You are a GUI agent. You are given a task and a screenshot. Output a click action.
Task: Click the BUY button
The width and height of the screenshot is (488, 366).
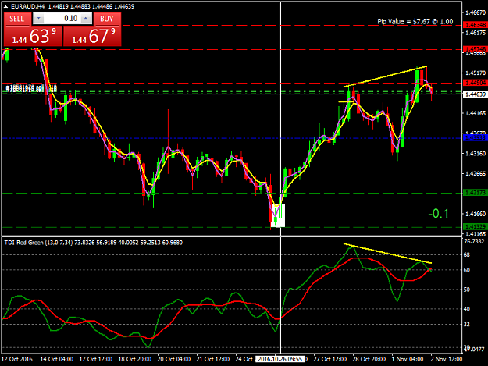107,19
